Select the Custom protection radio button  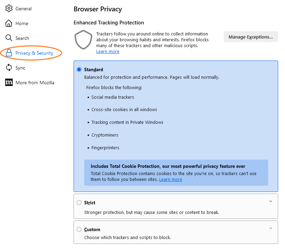pyautogui.click(x=79, y=229)
